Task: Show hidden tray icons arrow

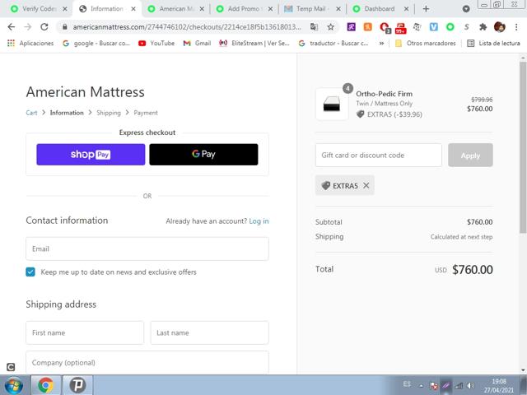Action: point(421,386)
